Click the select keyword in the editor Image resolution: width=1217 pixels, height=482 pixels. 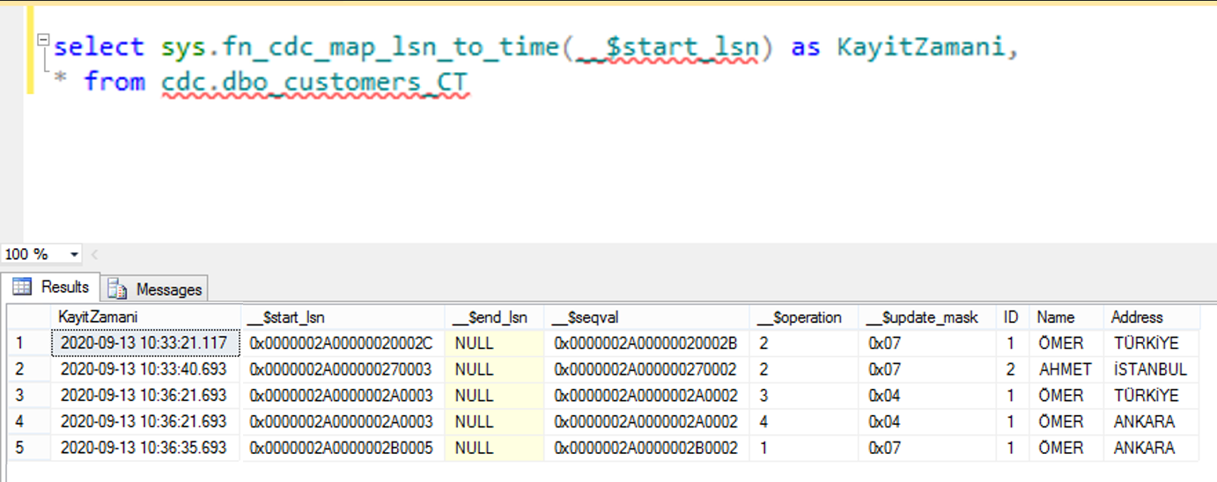click(x=99, y=47)
